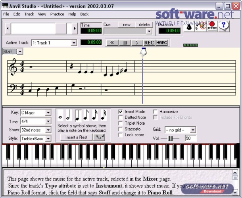Click the stop-sign over keyboard icon
The width and height of the screenshot is (242, 198).
[x=212, y=26]
